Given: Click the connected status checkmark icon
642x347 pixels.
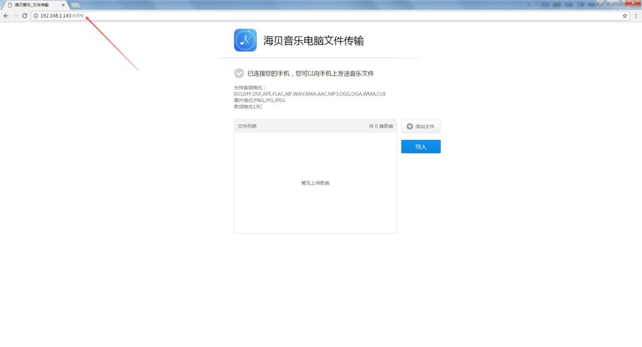Looking at the screenshot, I should coord(239,73).
